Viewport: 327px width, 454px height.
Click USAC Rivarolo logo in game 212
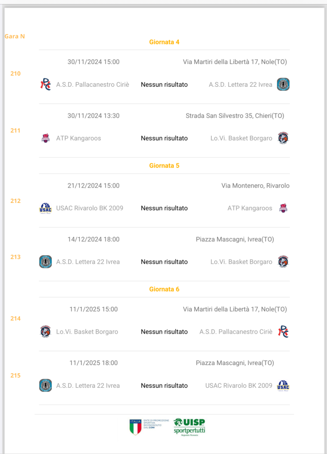pos(45,208)
